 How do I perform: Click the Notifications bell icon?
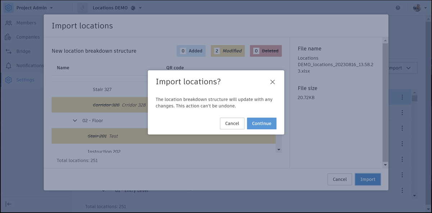coord(9,66)
